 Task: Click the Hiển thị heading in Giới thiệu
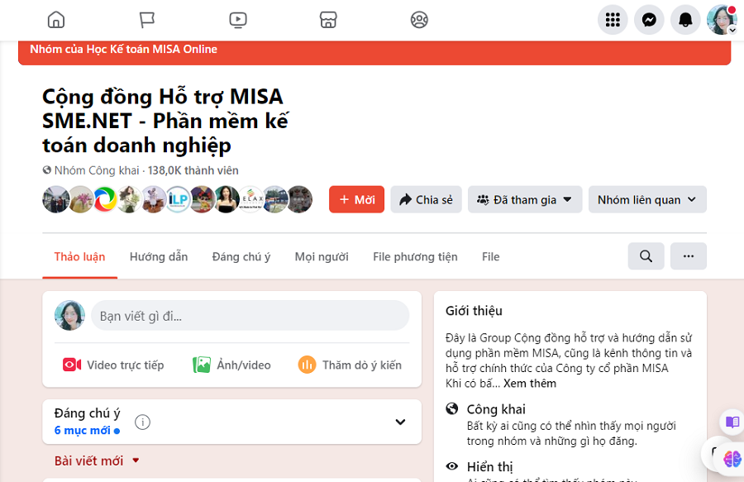coord(489,467)
